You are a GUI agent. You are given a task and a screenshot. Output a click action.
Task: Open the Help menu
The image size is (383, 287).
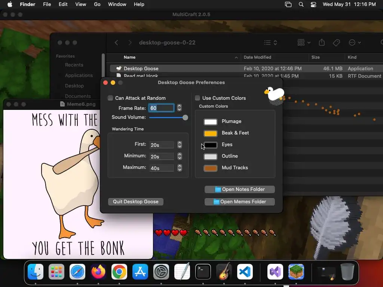point(139,4)
